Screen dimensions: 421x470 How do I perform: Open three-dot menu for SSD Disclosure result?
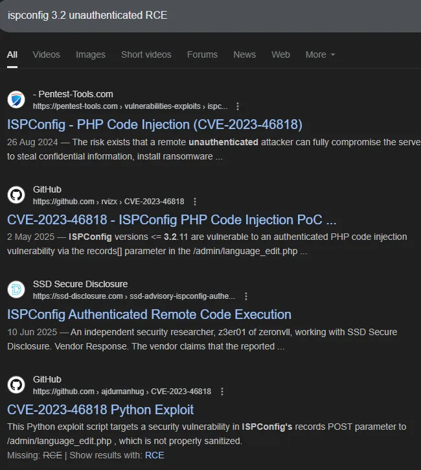(x=246, y=296)
